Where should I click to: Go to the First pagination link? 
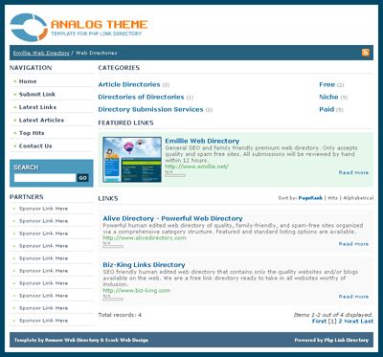[x=319, y=322]
